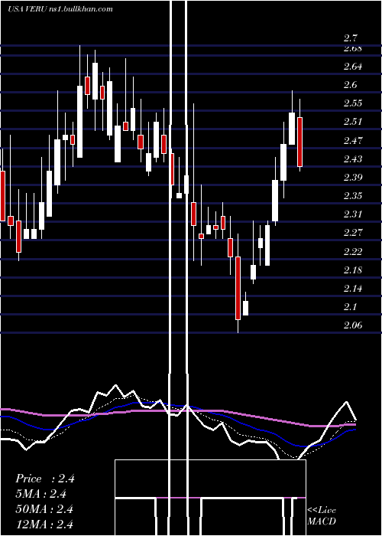Screen dimensions: 382x536
Task: Click the 2.22 price axis label
Action: [x=353, y=251]
